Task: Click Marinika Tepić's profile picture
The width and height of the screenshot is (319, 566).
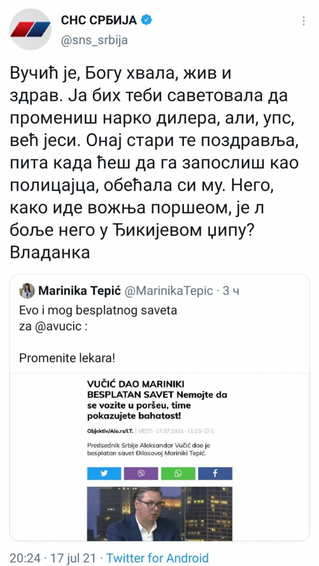Action: tap(26, 290)
